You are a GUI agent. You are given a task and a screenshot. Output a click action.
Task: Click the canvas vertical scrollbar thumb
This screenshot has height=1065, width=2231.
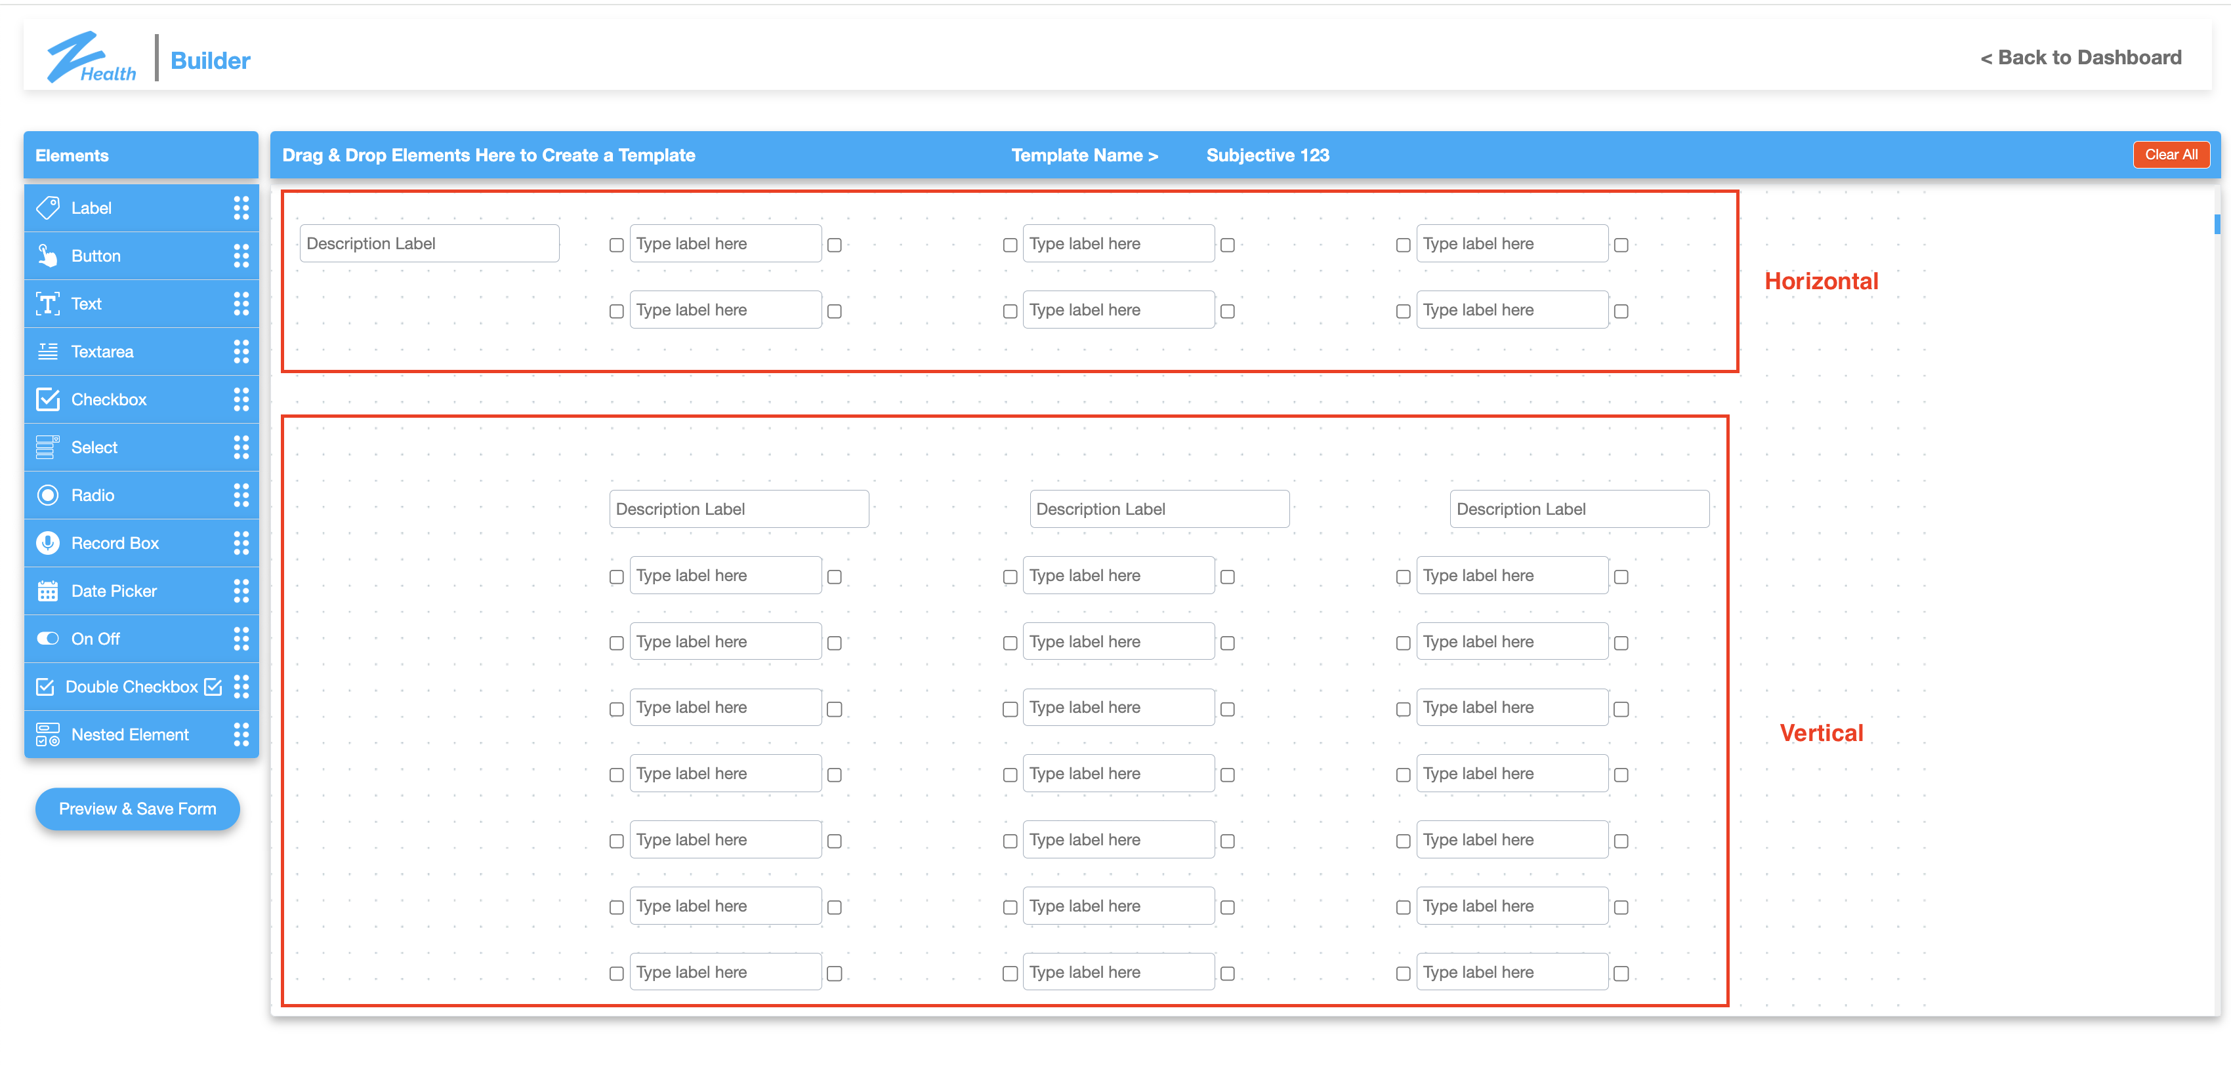pyautogui.click(x=2217, y=224)
